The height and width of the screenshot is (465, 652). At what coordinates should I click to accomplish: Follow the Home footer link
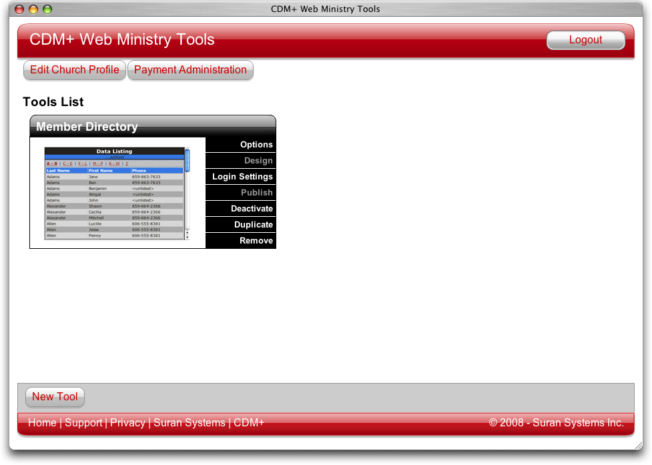(x=42, y=423)
